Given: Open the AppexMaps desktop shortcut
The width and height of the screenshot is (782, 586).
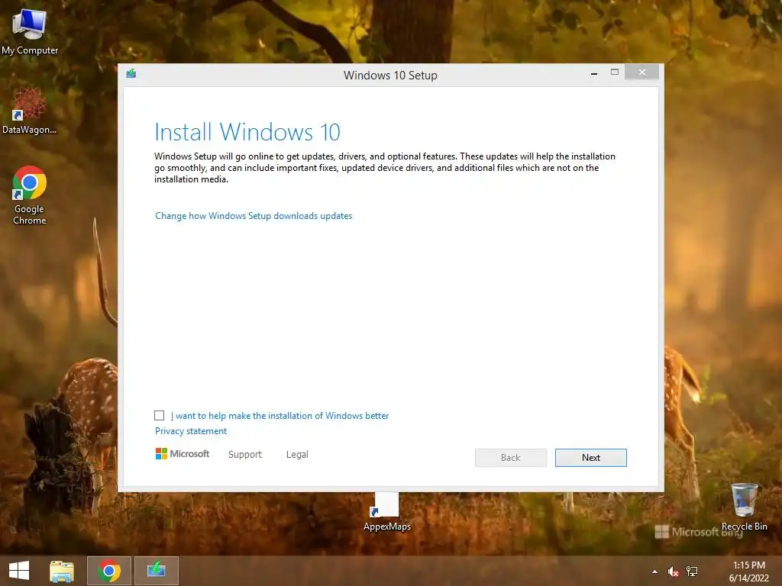Looking at the screenshot, I should pos(387,512).
